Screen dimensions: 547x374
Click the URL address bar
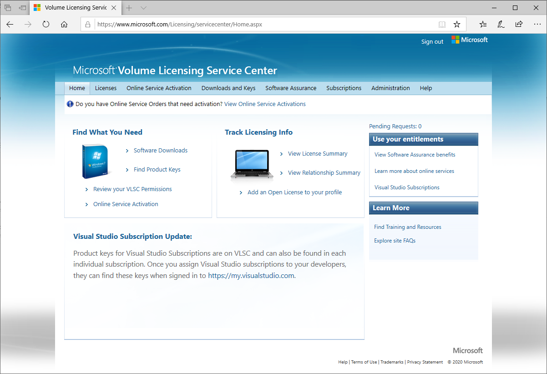click(264, 25)
